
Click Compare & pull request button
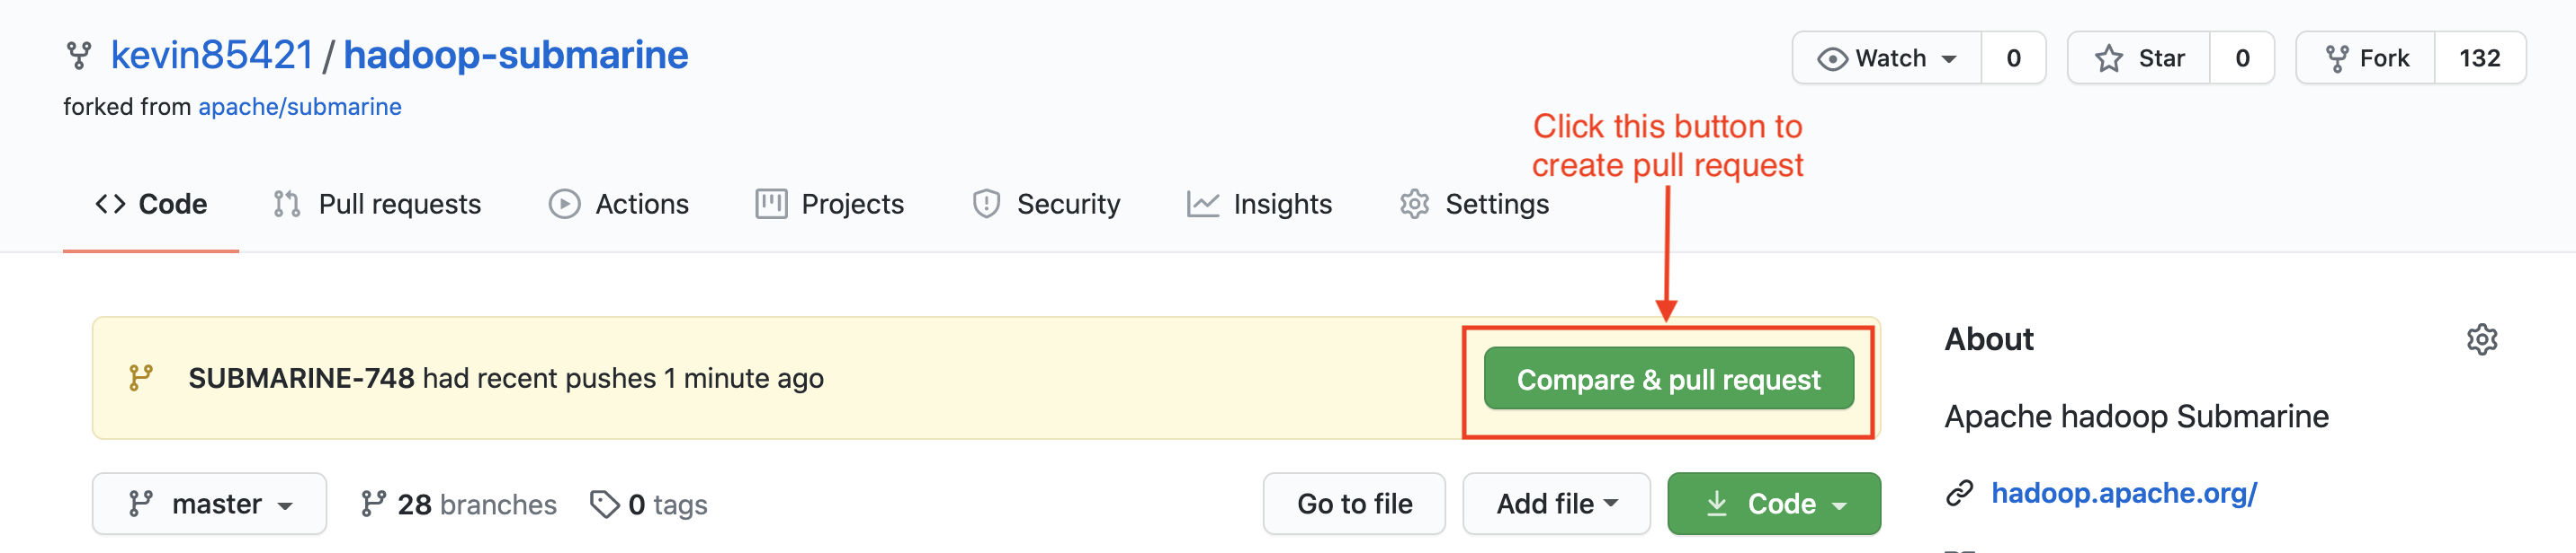pyautogui.click(x=1668, y=380)
